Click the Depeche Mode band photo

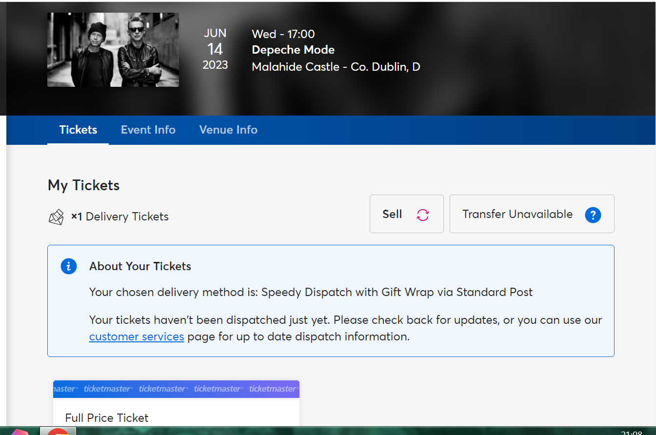pos(113,50)
